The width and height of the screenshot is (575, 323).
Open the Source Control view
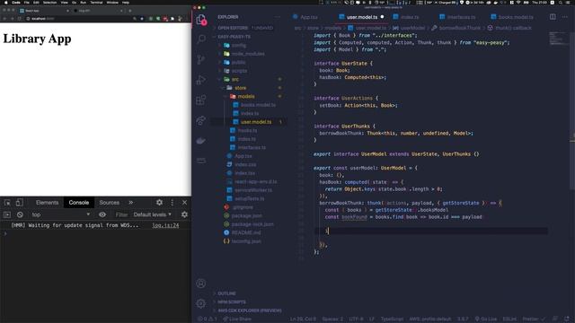point(201,59)
